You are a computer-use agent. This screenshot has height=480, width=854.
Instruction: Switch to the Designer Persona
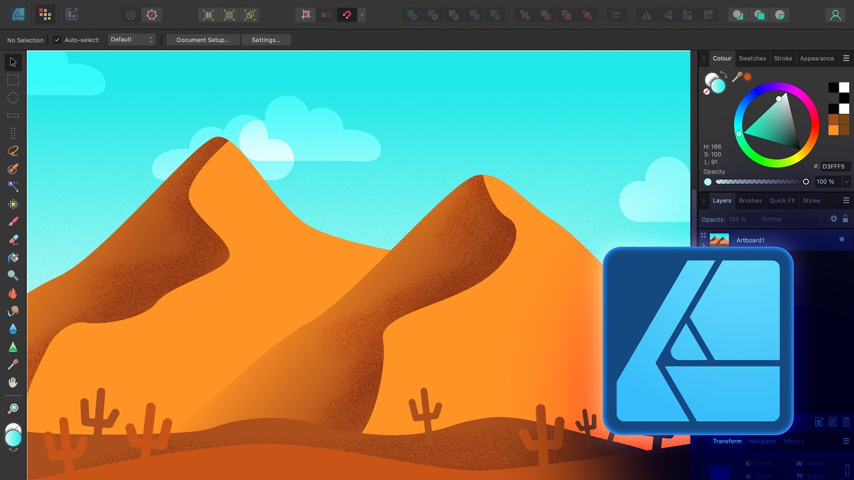pyautogui.click(x=19, y=15)
